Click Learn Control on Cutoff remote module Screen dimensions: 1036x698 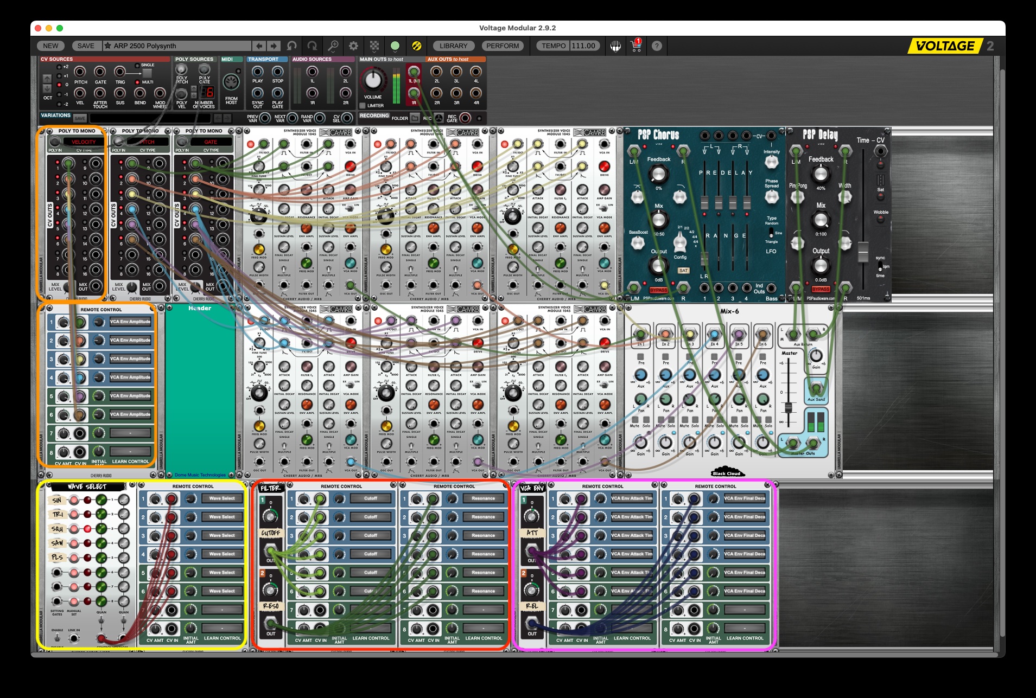pos(371,638)
